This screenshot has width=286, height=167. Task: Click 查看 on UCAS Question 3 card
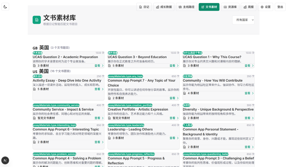pyautogui.click(x=172, y=66)
